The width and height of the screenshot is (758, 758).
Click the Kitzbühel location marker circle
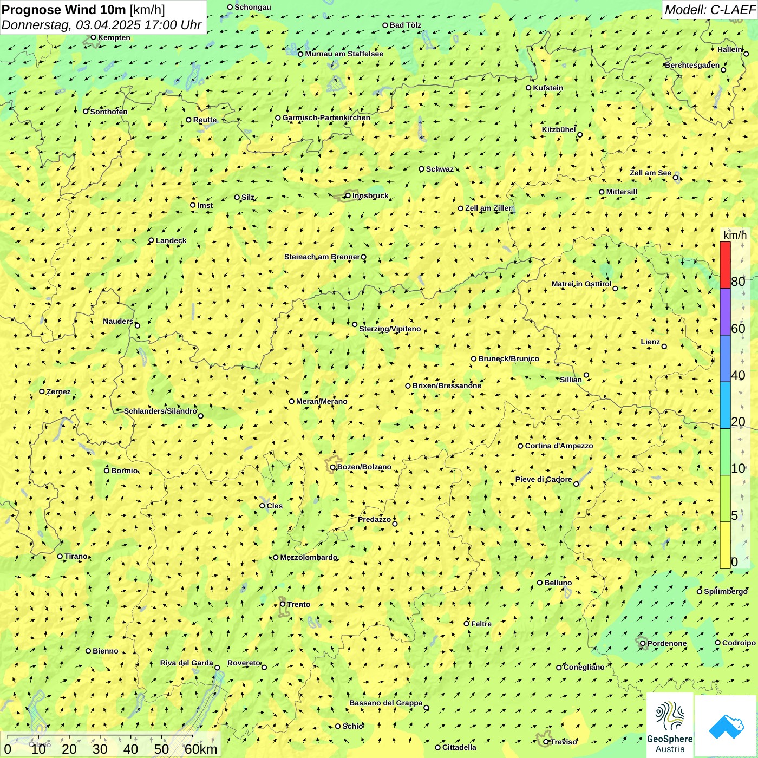580,135
